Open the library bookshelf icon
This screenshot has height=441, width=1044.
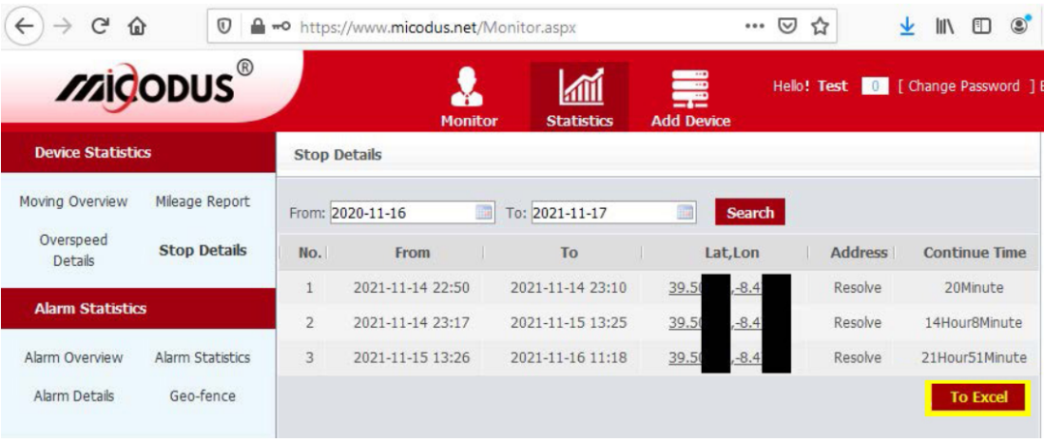click(946, 26)
